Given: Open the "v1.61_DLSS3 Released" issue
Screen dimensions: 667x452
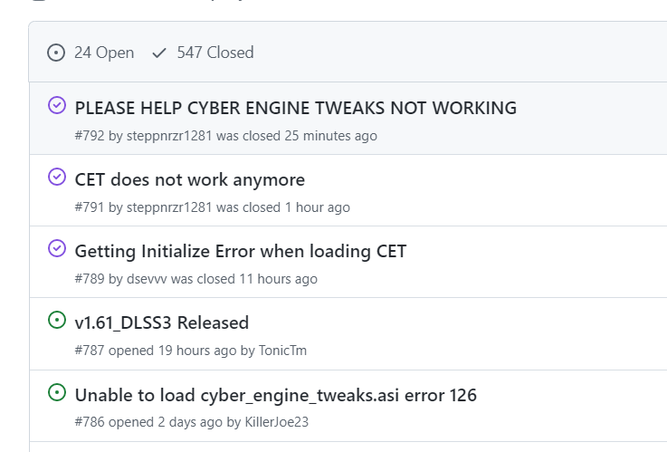Looking at the screenshot, I should pos(161,322).
